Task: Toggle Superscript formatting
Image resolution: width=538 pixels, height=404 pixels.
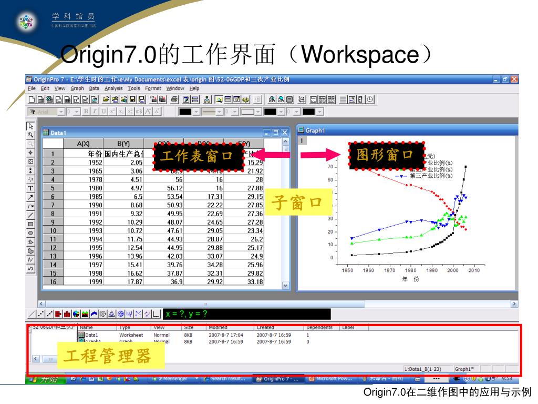Action: pos(112,112)
